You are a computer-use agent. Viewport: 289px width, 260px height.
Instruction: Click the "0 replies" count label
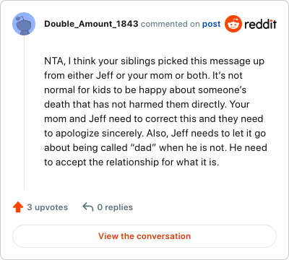115,207
